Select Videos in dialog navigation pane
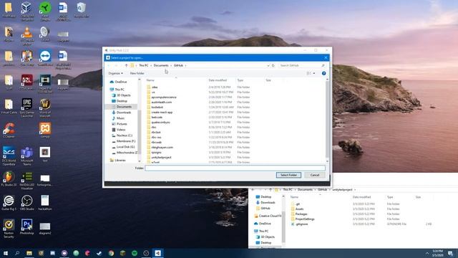The width and height of the screenshot is (458, 258). [x=121, y=130]
